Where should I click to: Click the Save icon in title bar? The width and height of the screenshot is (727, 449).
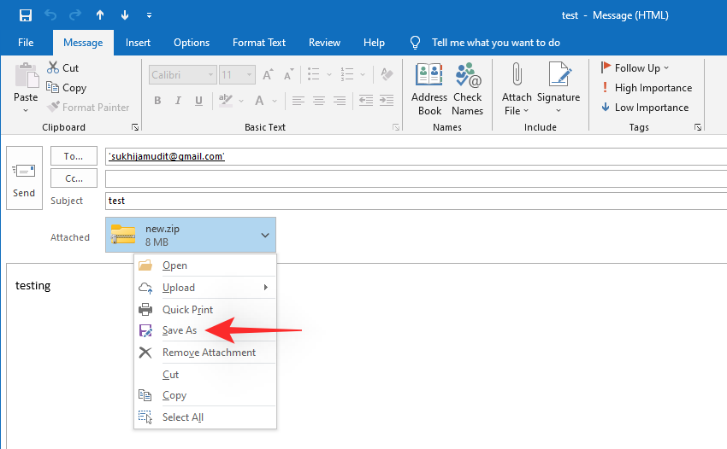(x=26, y=15)
